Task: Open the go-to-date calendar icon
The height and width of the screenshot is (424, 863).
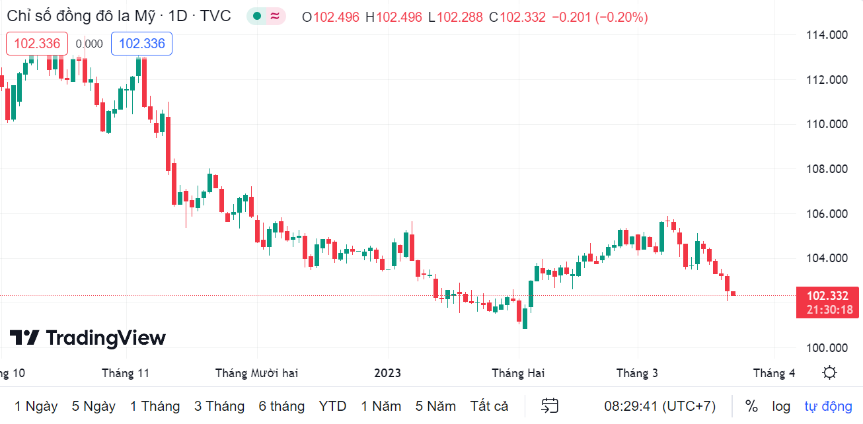Action: 550,406
